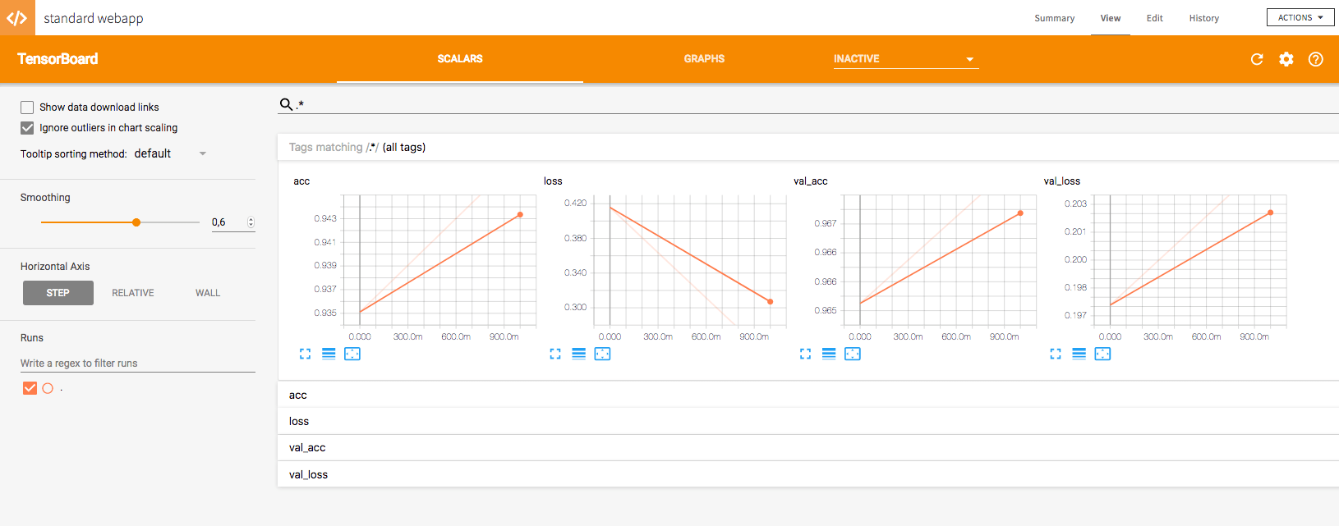The image size is (1339, 526).
Task: Open the View tab
Action: click(1111, 18)
